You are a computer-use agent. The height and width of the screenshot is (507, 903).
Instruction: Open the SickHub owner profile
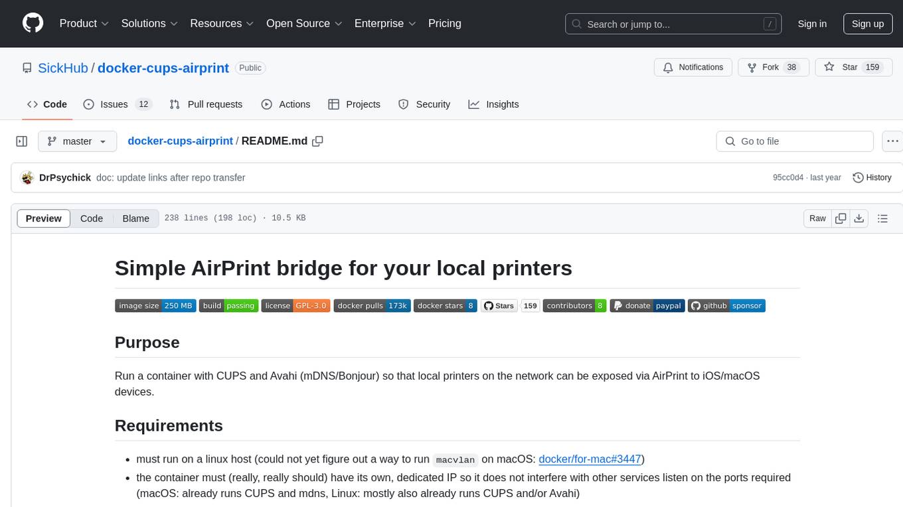[63, 68]
